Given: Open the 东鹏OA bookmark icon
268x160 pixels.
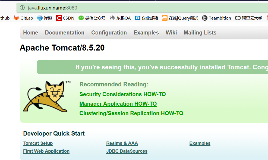Looking at the screenshot, I should tap(112, 18).
